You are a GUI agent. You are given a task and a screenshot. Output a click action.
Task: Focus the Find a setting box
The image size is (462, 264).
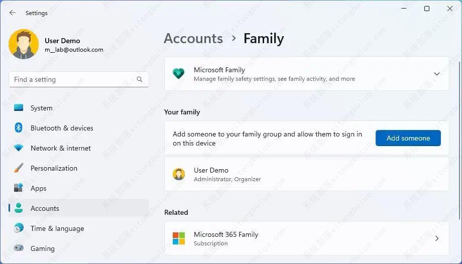point(73,79)
